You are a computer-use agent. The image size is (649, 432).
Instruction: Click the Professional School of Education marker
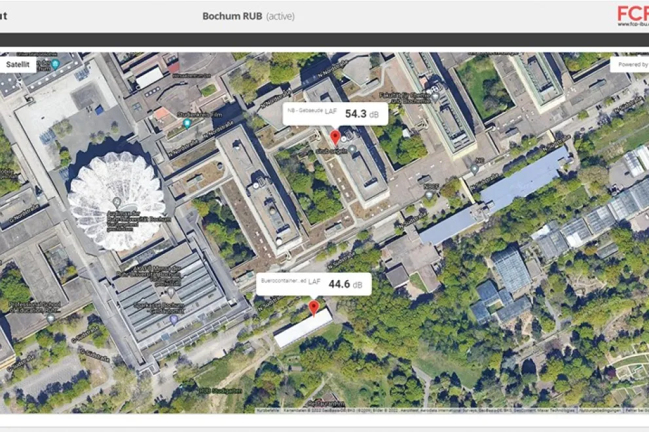[50, 318]
